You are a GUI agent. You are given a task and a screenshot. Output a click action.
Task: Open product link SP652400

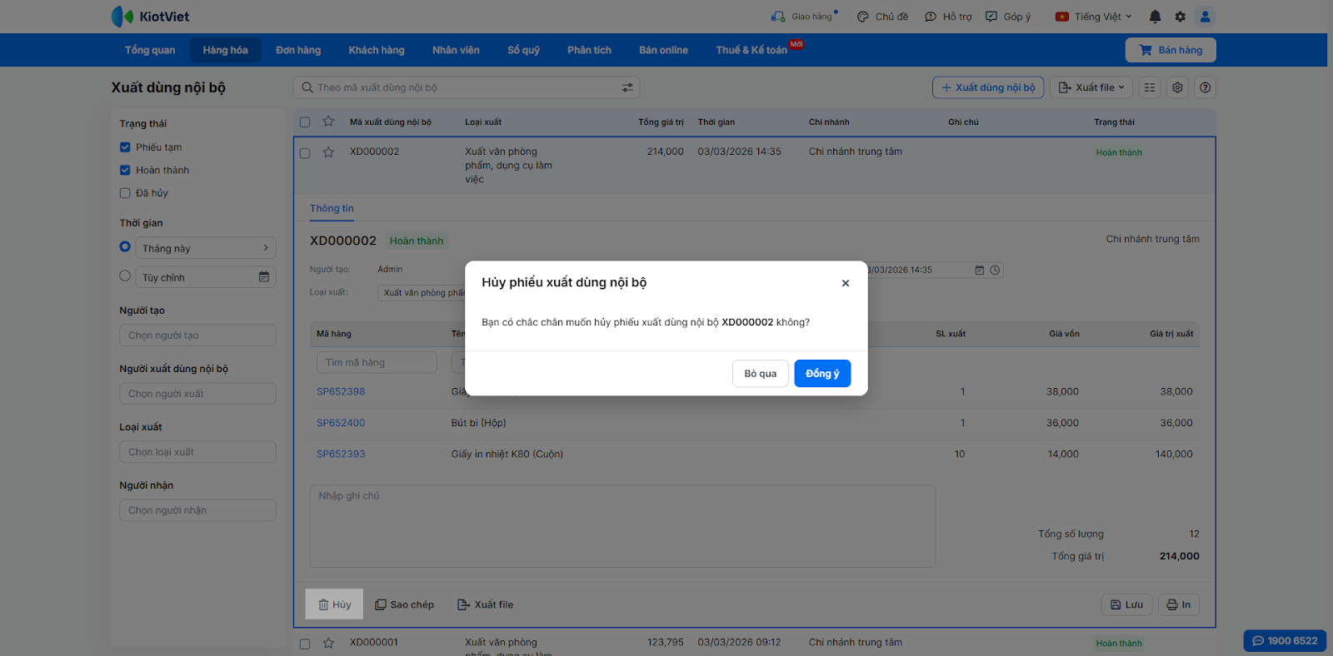point(341,423)
